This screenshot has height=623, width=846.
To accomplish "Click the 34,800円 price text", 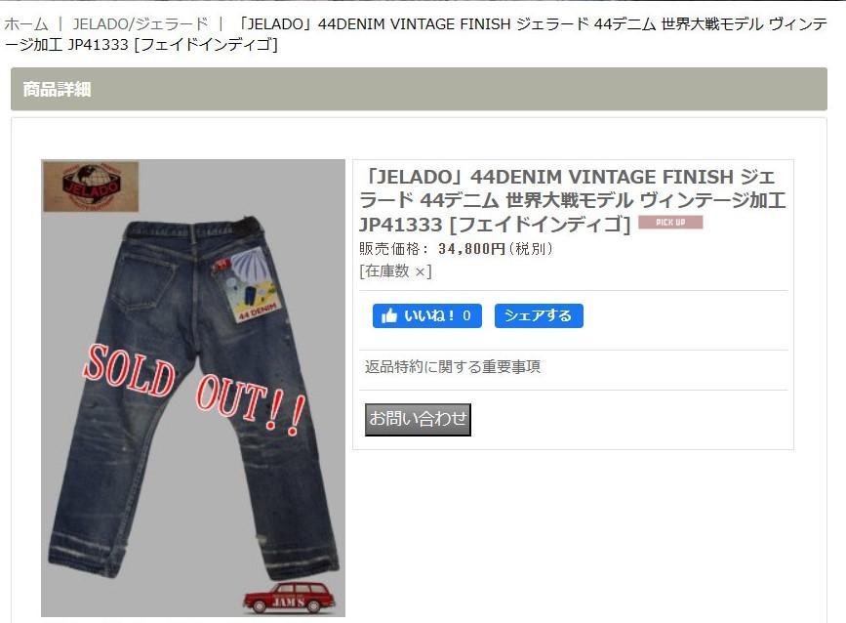I will pos(471,249).
